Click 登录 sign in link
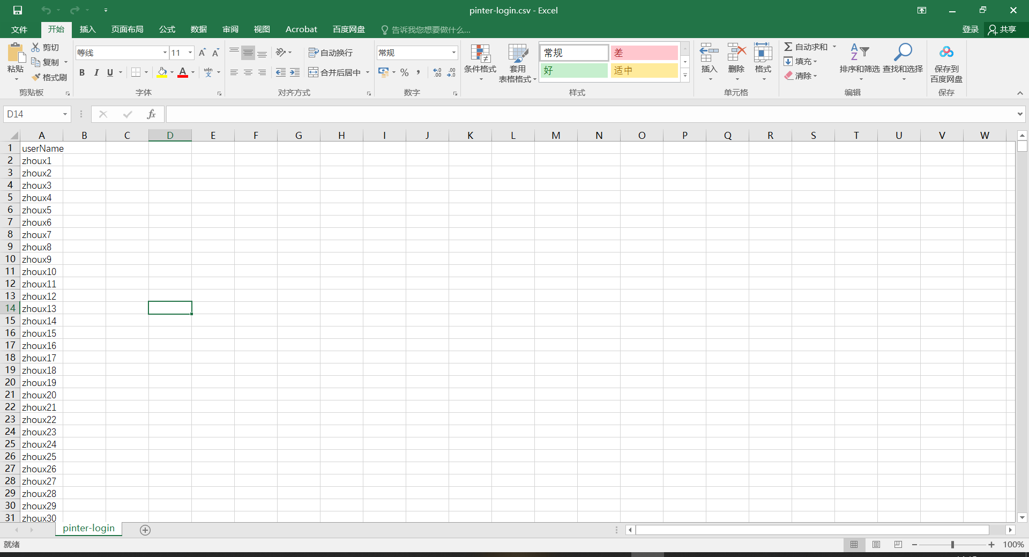This screenshot has width=1029, height=557. 971,29
